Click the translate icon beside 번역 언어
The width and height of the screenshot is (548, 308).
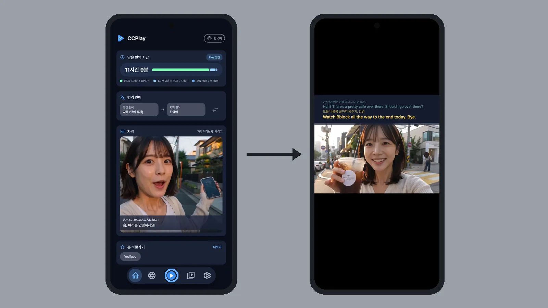click(x=122, y=97)
